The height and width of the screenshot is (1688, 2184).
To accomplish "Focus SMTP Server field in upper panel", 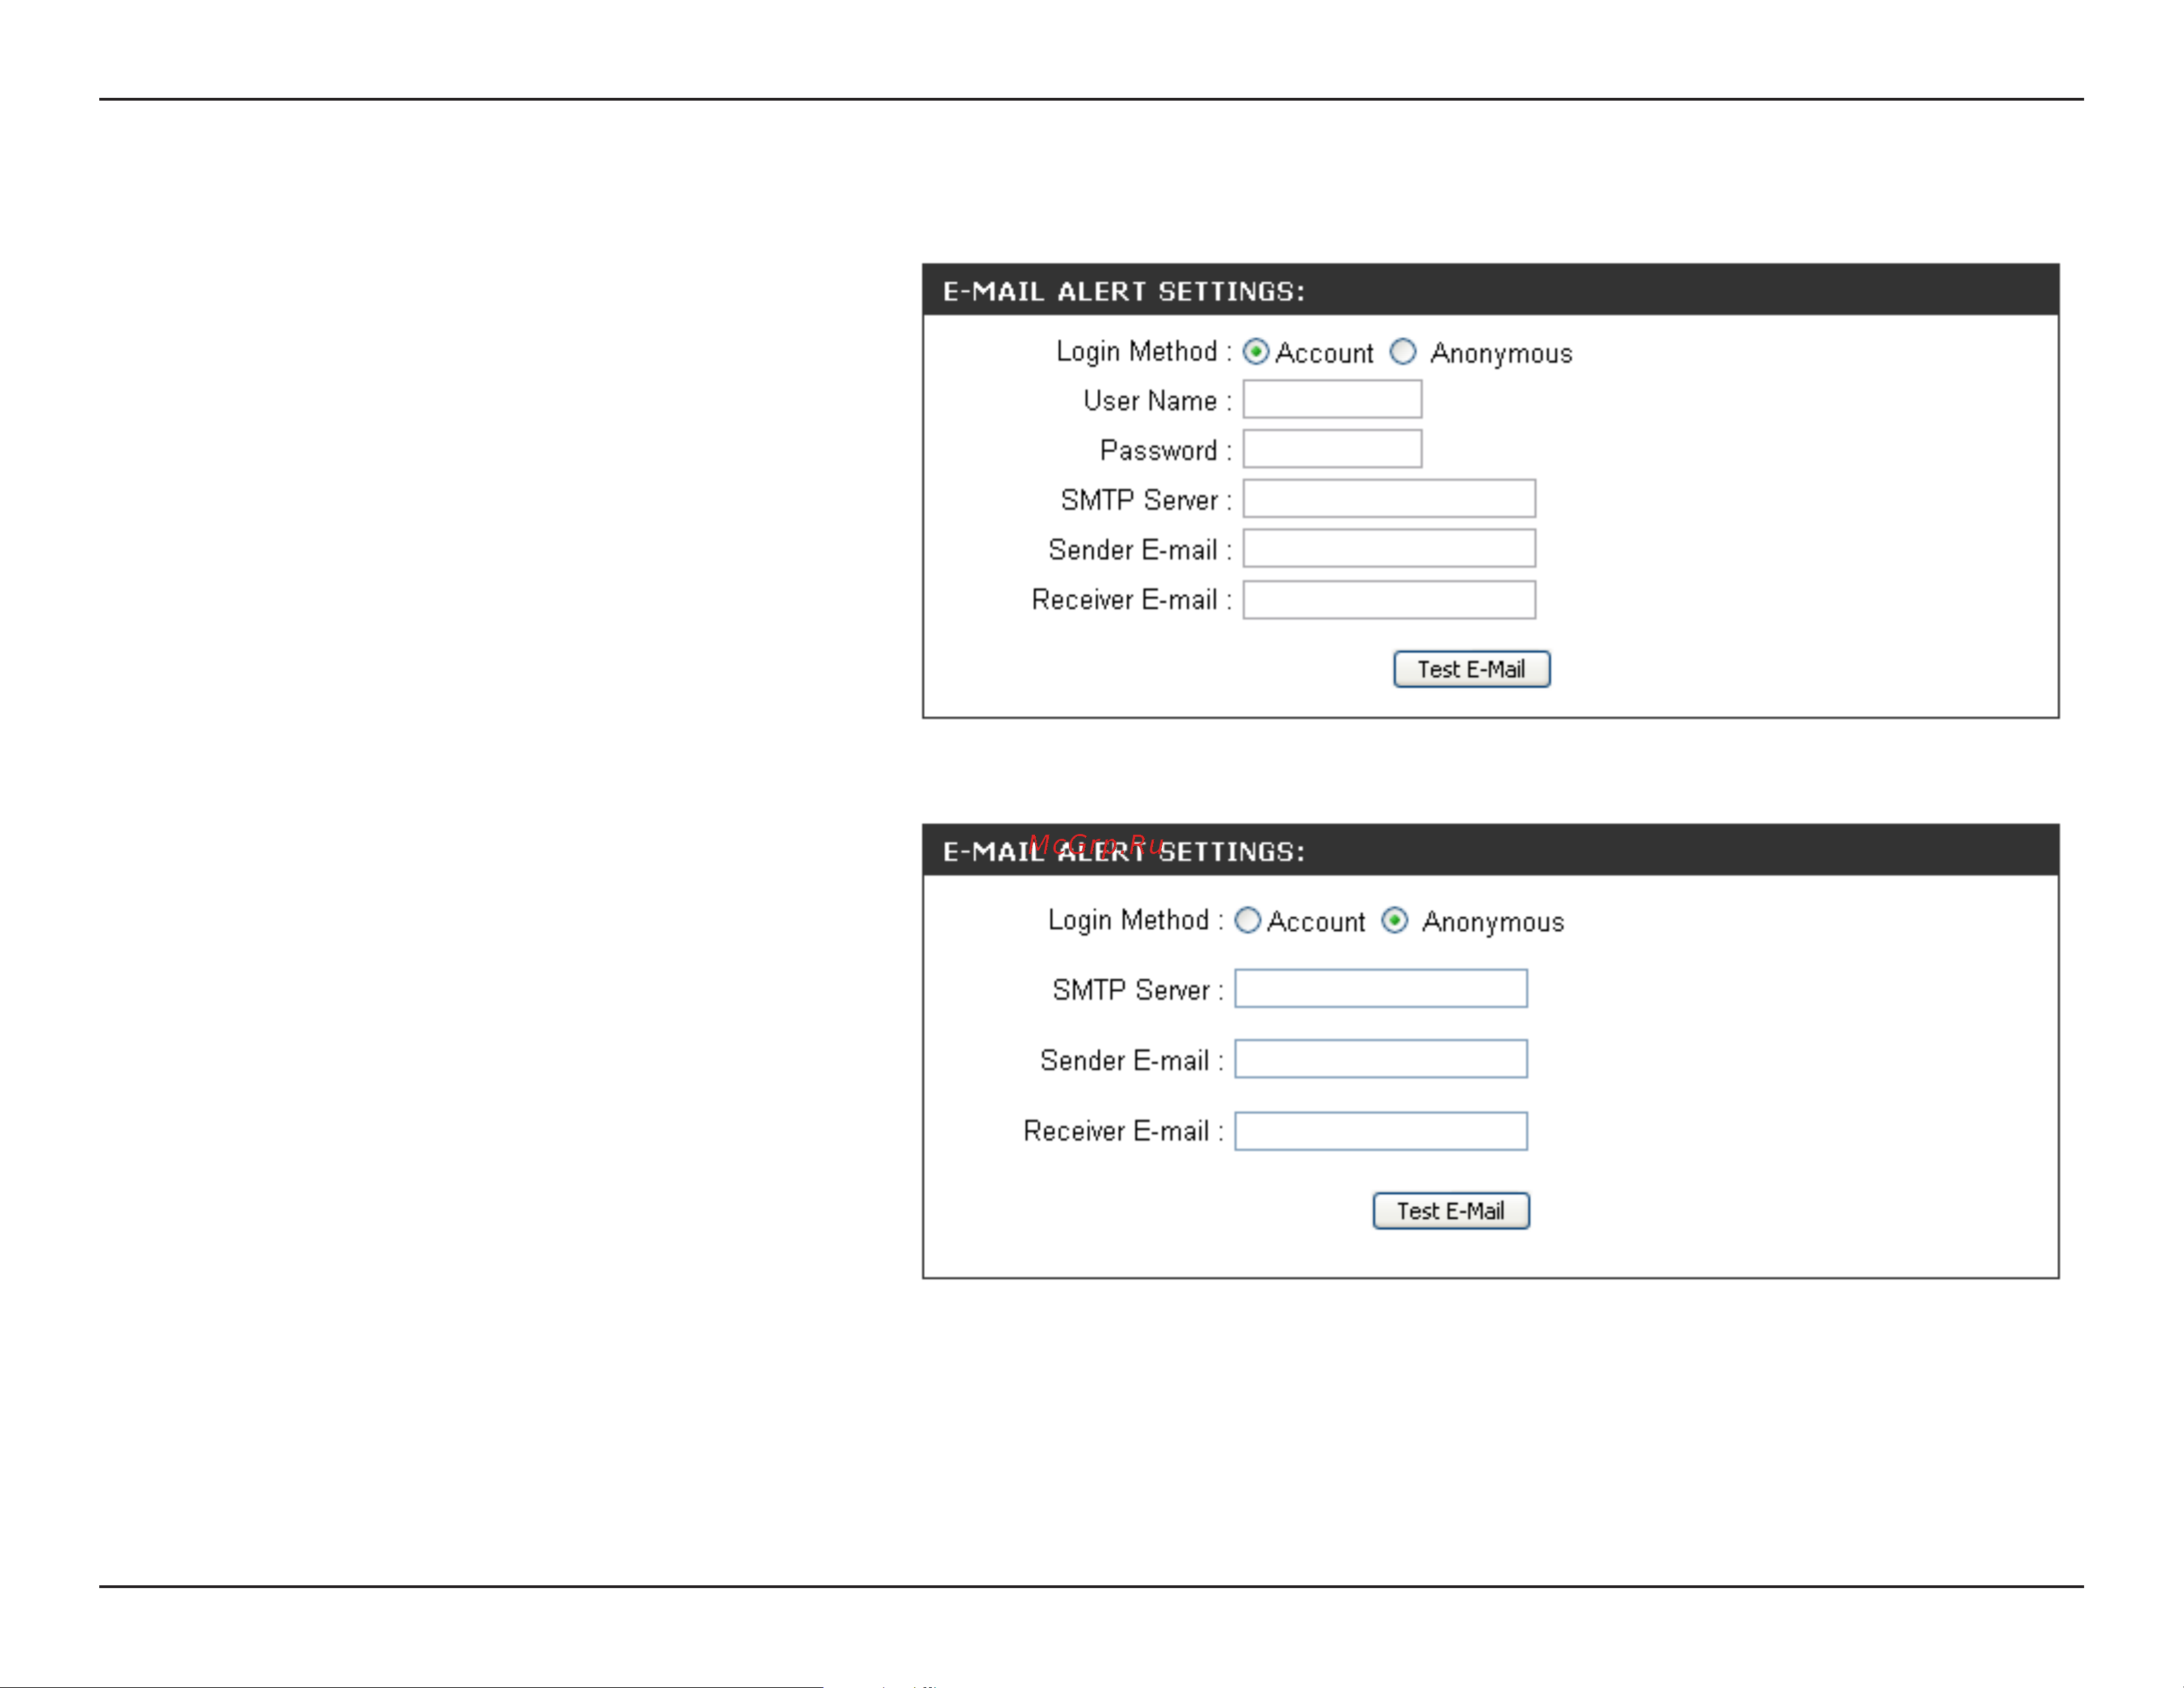I will pos(1389,499).
